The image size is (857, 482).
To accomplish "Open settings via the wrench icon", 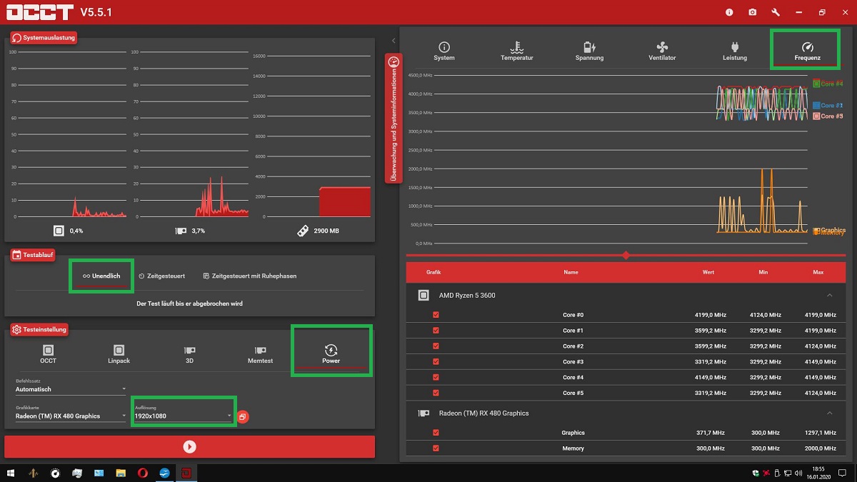I will pyautogui.click(x=776, y=12).
